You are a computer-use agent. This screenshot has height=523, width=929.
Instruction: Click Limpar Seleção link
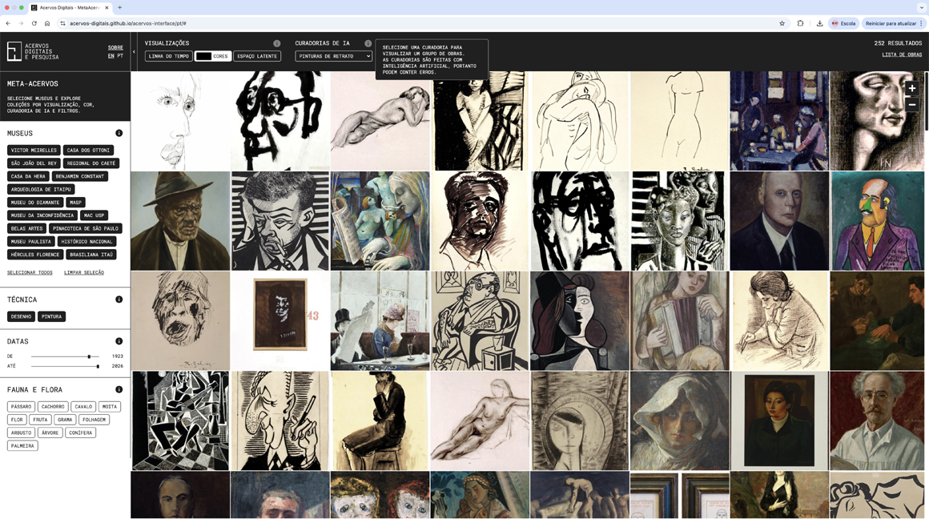pyautogui.click(x=84, y=272)
